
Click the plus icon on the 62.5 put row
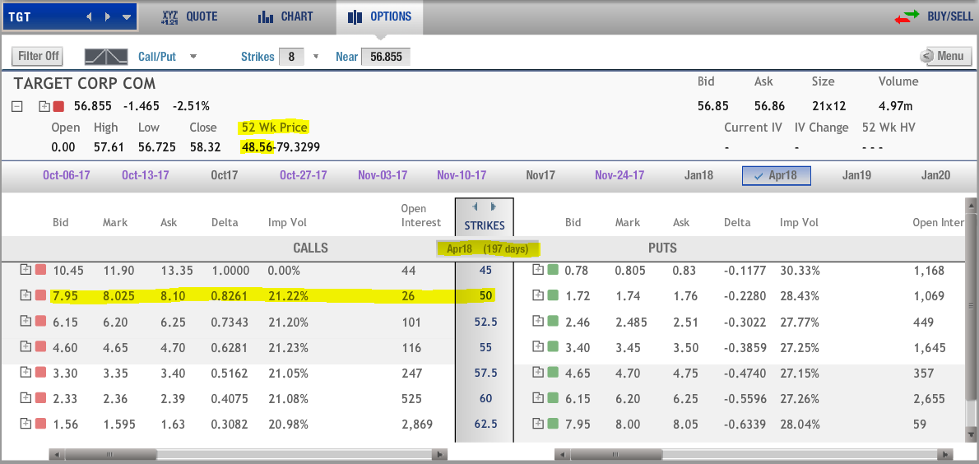pyautogui.click(x=537, y=423)
